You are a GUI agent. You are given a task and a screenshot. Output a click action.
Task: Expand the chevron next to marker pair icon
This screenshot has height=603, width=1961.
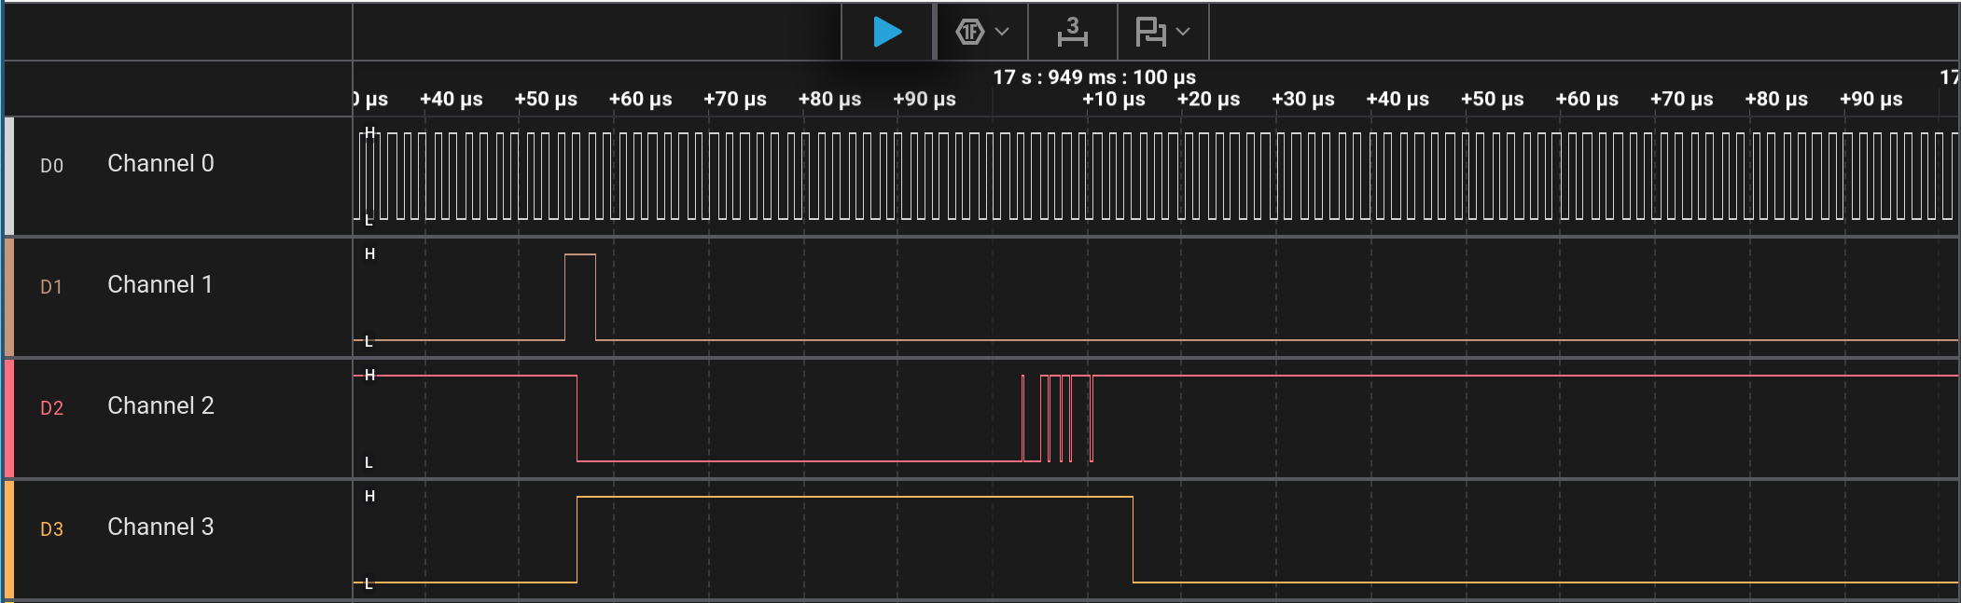1184,32
